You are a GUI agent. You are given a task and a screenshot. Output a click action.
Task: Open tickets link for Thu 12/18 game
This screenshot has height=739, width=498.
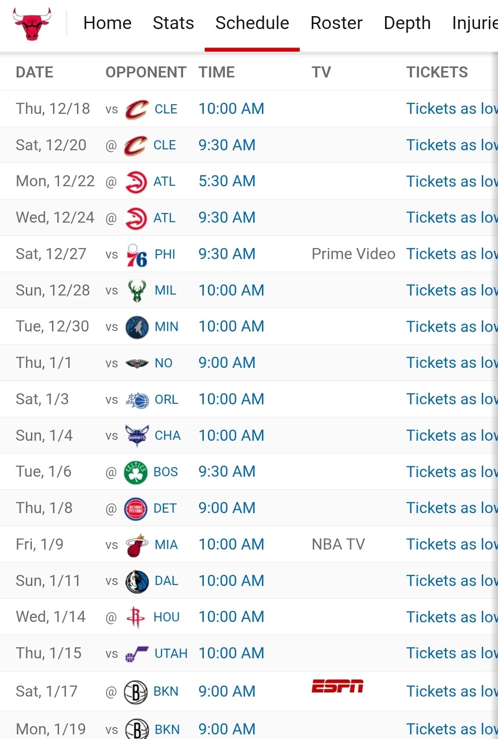[451, 109]
